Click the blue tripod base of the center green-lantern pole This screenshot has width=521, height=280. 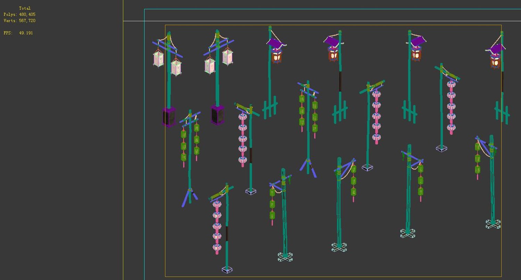(x=308, y=168)
